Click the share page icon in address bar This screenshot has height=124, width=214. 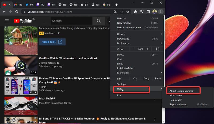121,12
